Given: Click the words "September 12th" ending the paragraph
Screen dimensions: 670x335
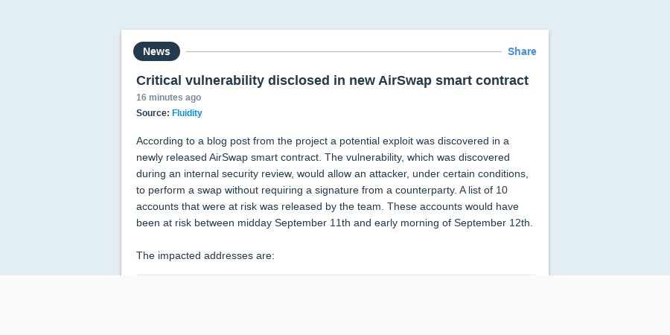Looking at the screenshot, I should tap(492, 223).
